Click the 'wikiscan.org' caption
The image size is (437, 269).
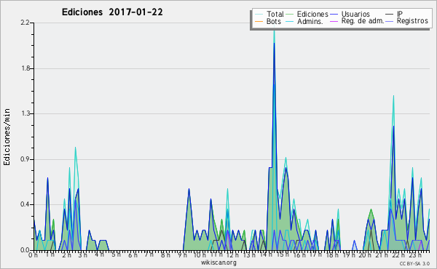[x=219, y=262]
